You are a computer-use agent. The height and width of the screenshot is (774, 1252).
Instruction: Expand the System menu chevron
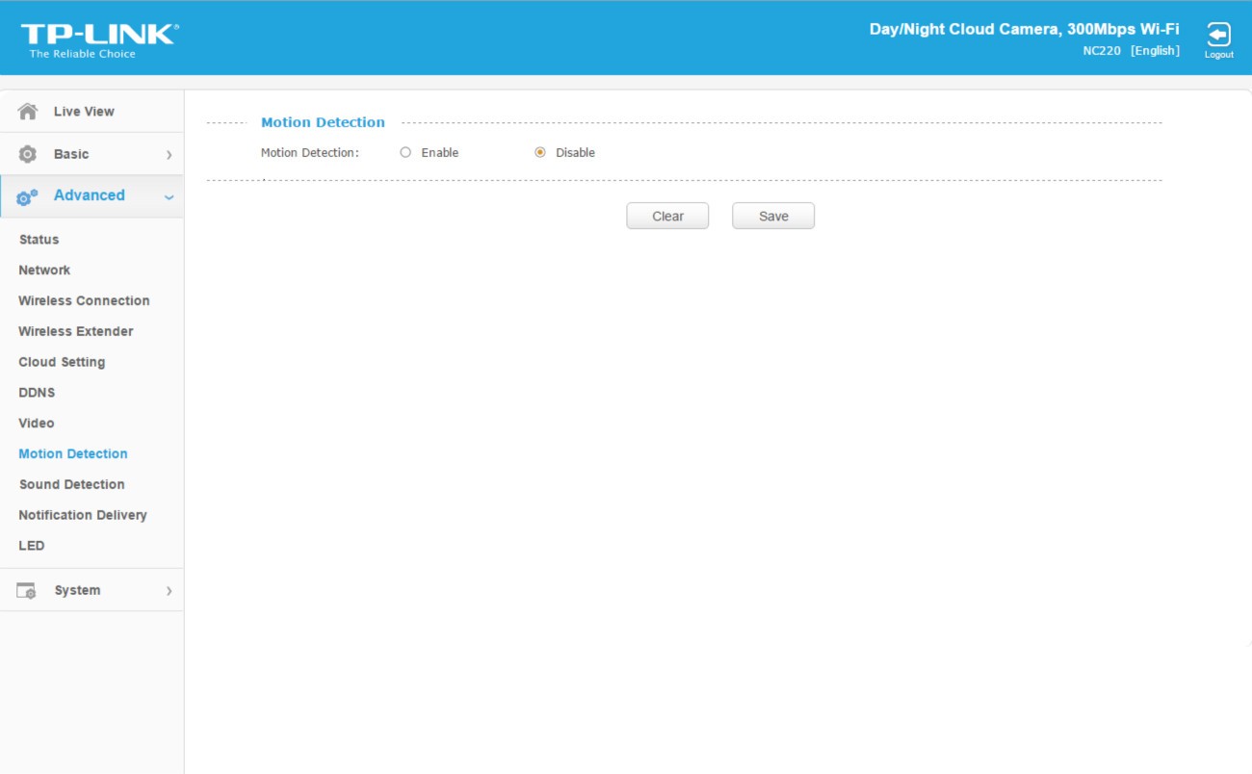pos(169,591)
